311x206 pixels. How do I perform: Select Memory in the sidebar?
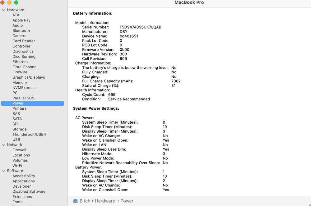20,82
